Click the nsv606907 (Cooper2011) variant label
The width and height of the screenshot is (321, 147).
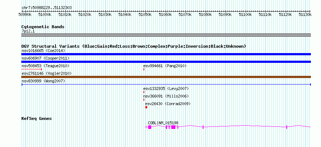tap(45, 59)
